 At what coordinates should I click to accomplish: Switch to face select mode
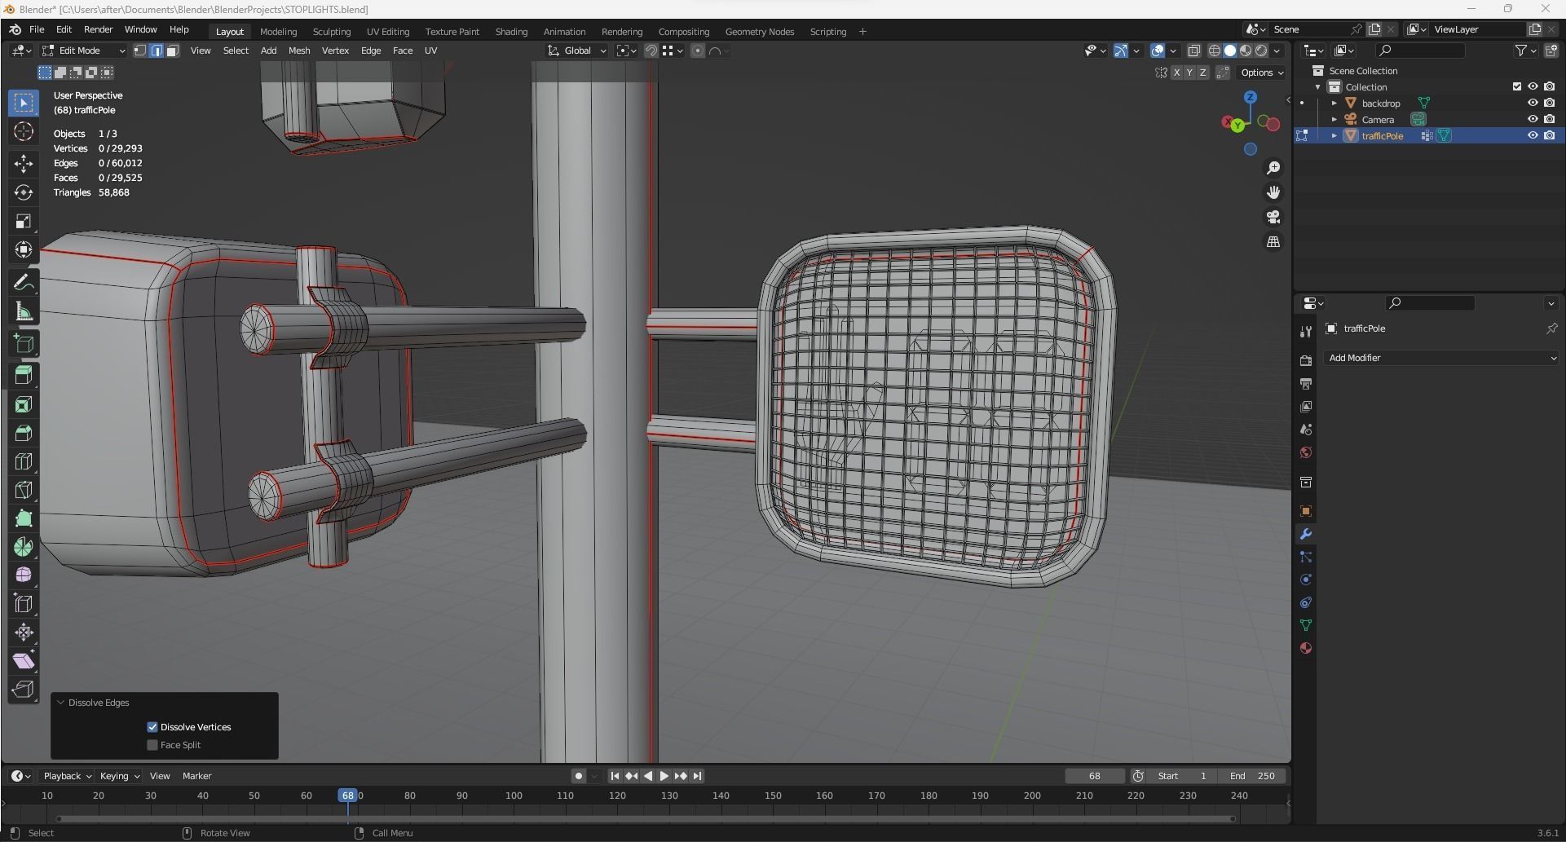coord(172,51)
